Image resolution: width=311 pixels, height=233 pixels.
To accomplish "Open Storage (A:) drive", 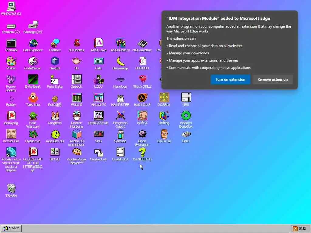I will (33, 25).
